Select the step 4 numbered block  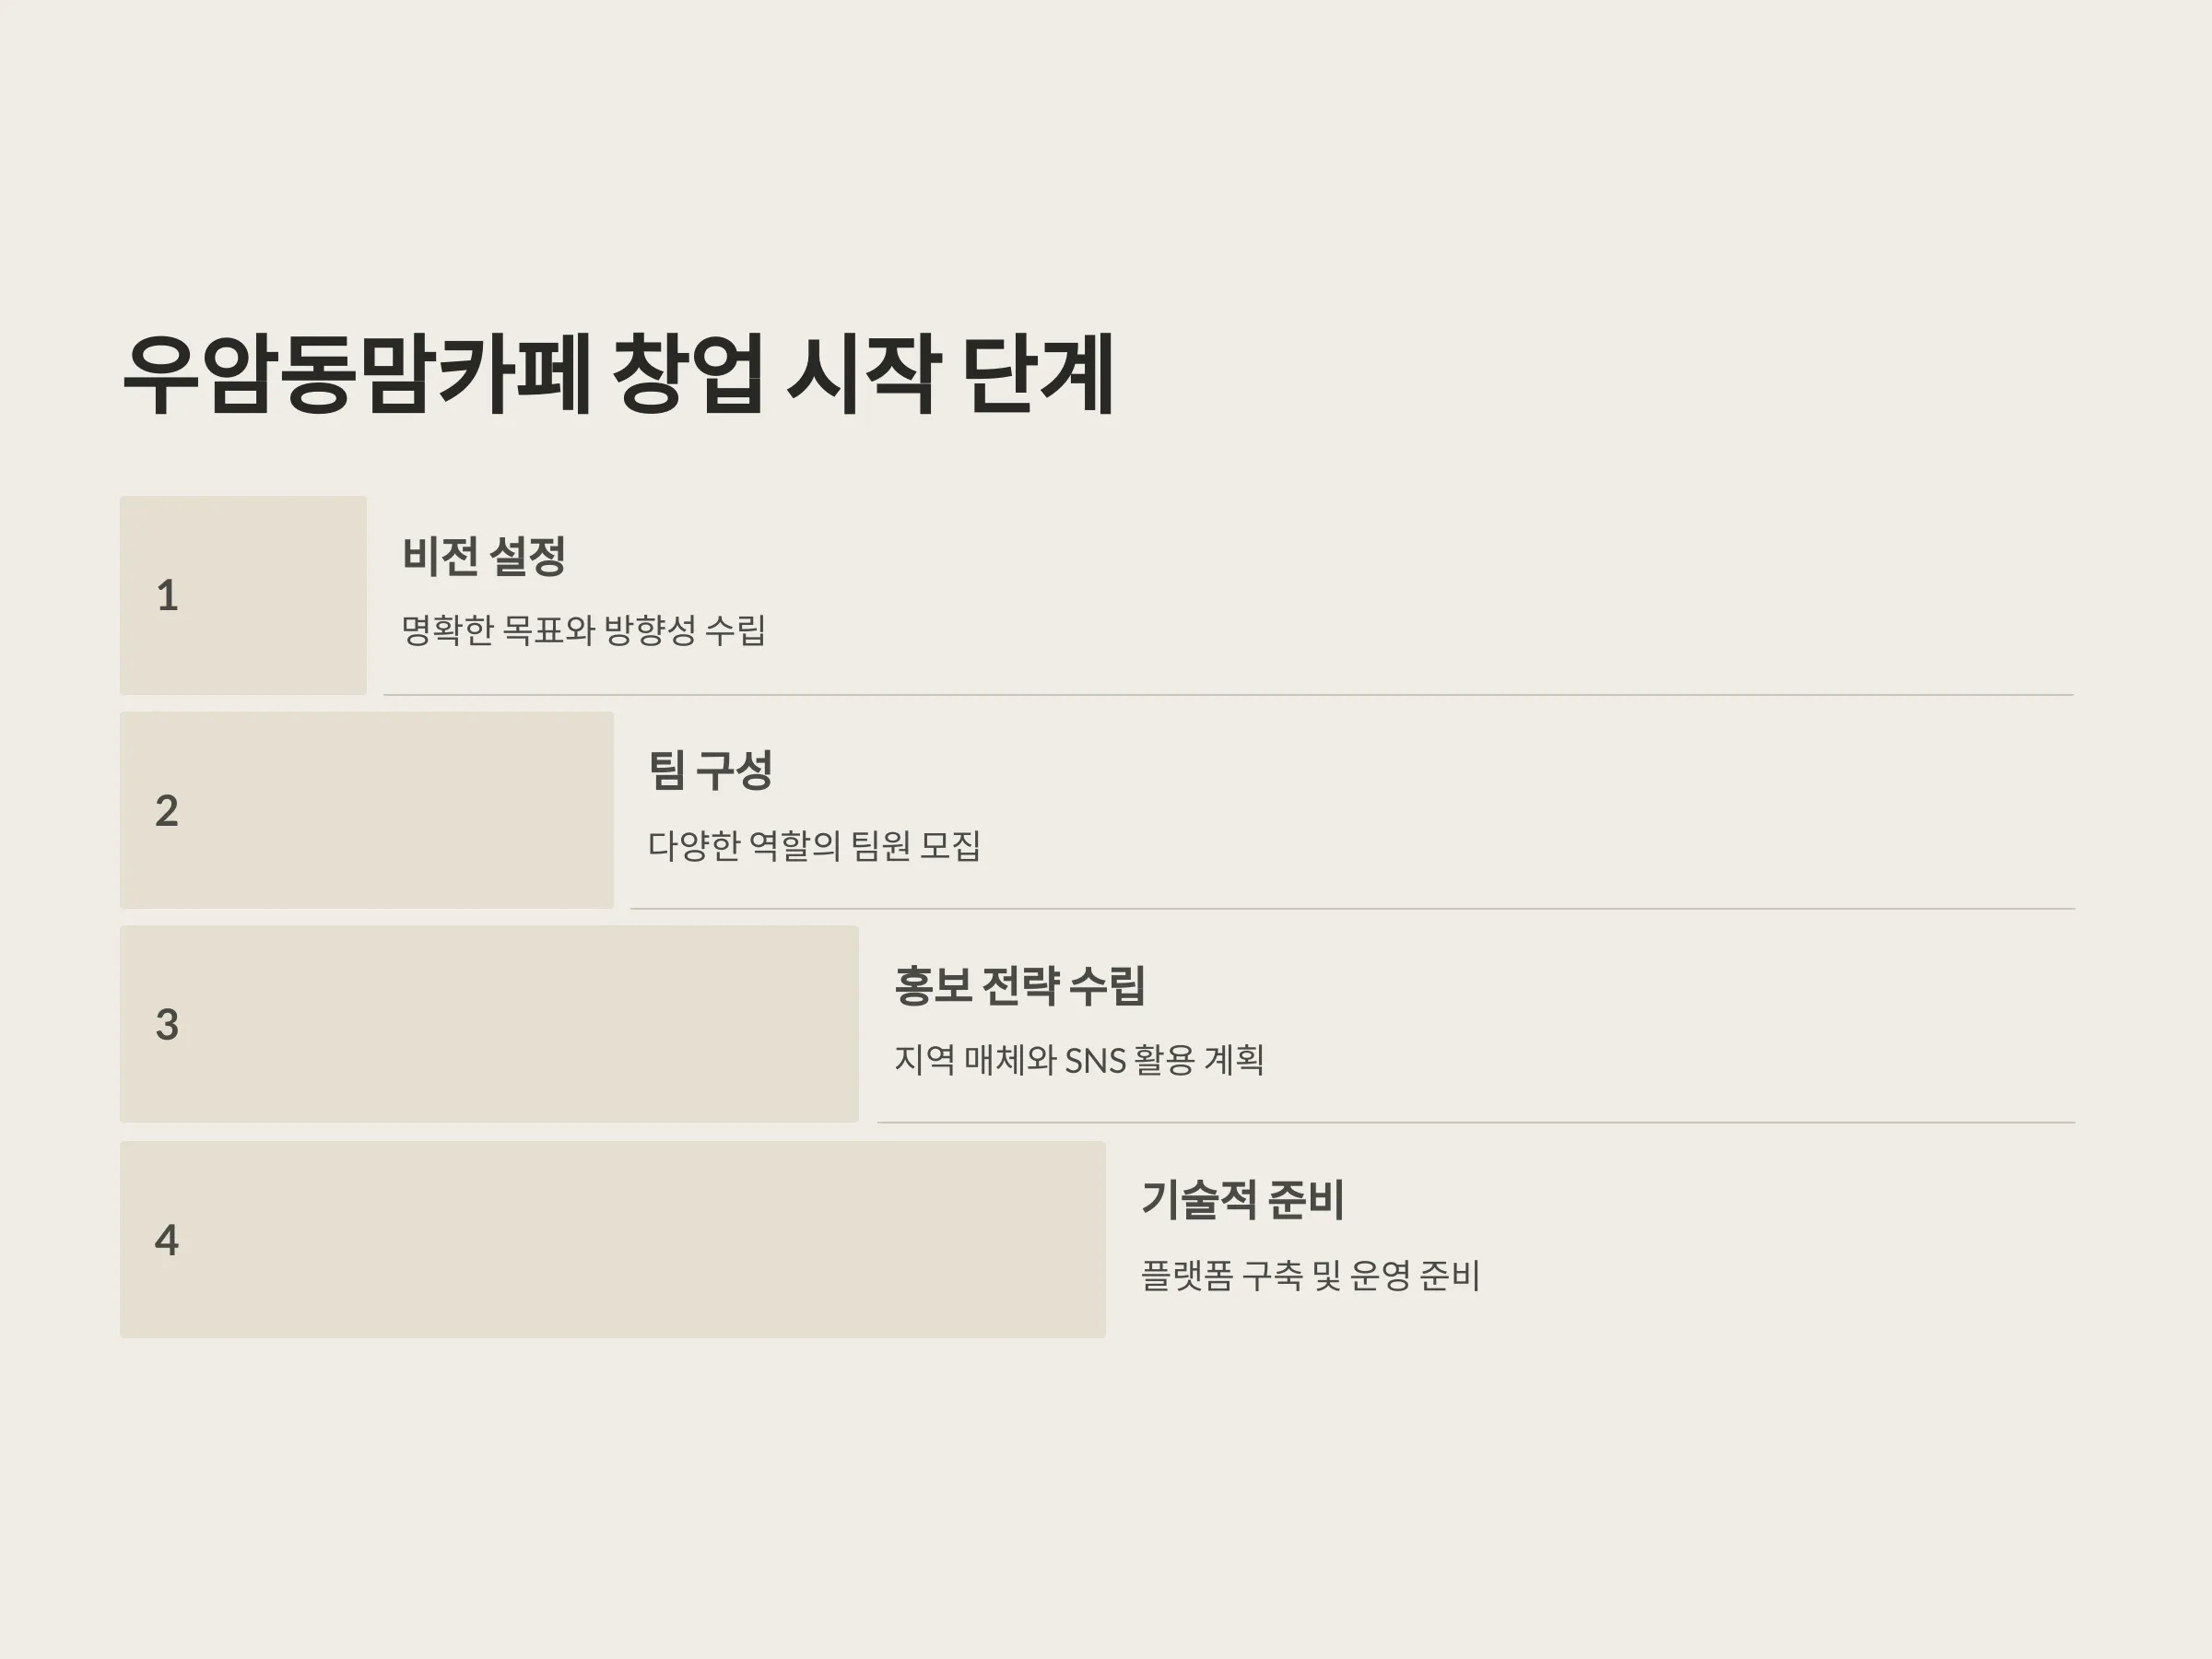[613, 1239]
